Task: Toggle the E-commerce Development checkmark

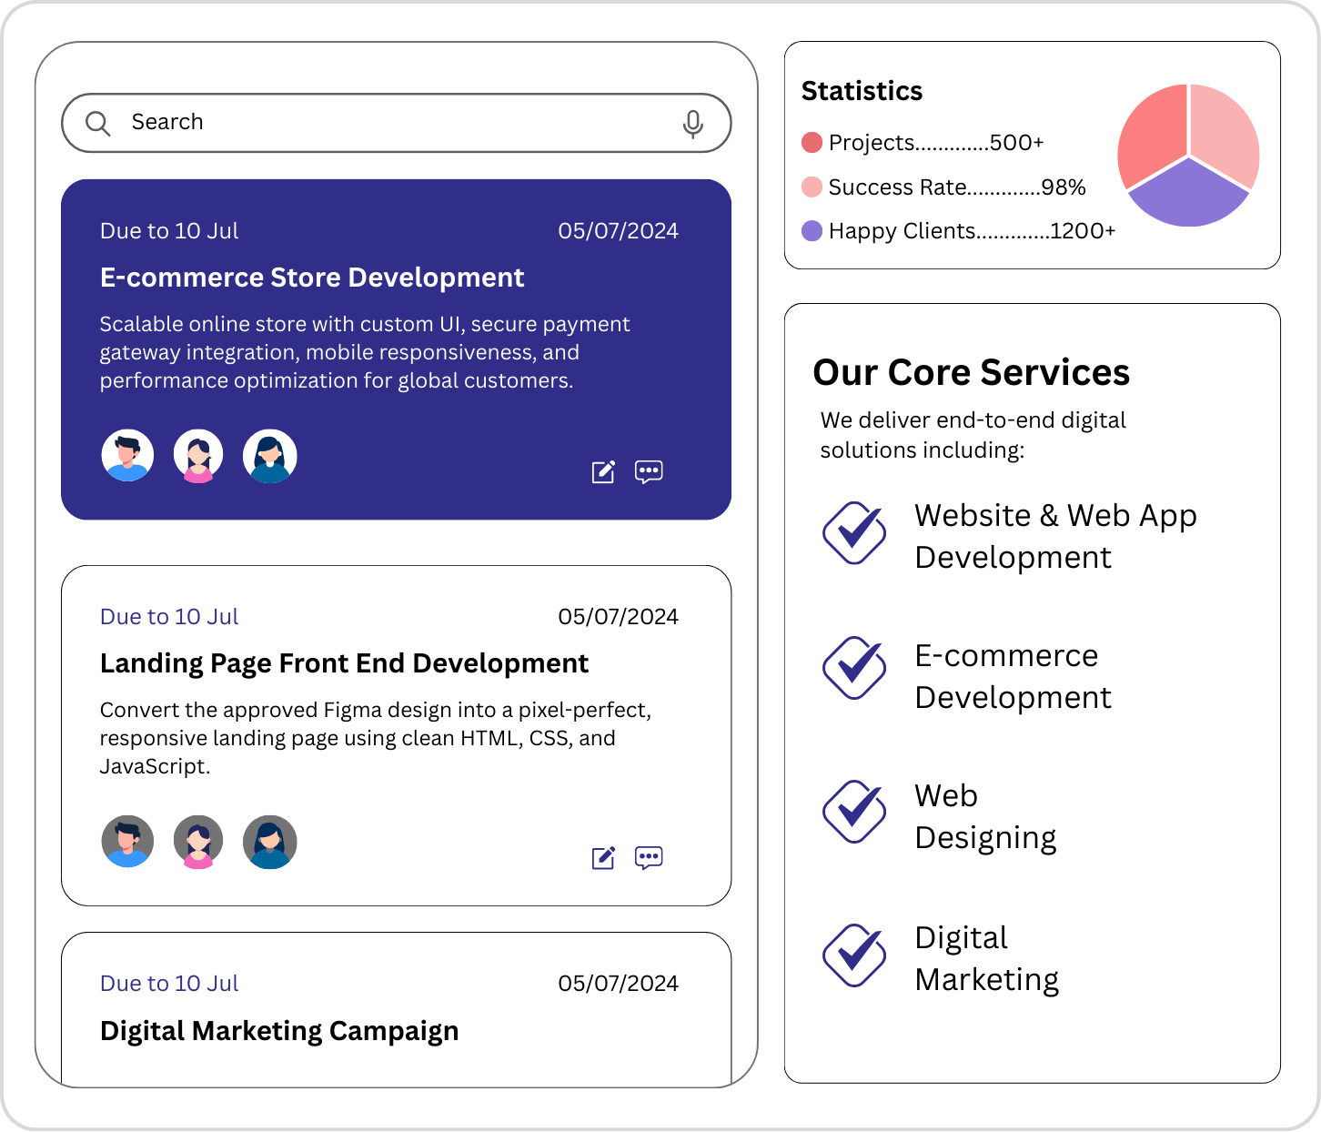Action: 854,668
